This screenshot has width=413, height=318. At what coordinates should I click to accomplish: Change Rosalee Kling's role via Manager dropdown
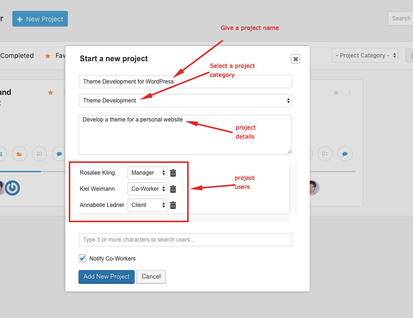pos(147,173)
